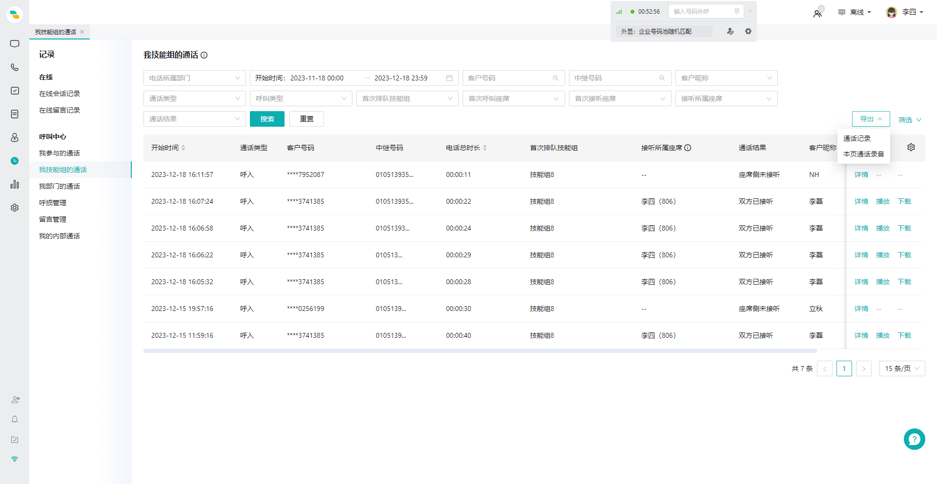Viewport: 937px width, 484px height.
Task: Open 留言管理 menu item
Action: point(53,219)
